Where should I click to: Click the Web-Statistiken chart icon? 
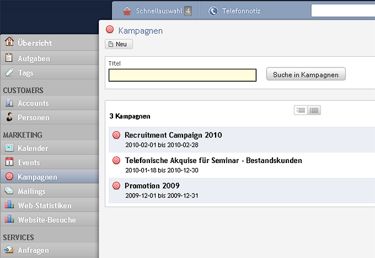[x=9, y=204]
